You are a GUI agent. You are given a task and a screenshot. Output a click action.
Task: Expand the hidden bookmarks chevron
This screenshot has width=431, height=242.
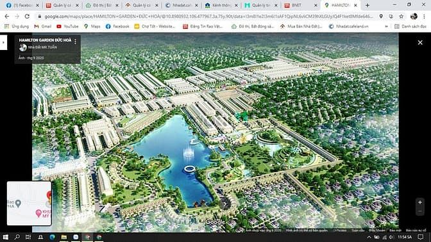pos(386,26)
